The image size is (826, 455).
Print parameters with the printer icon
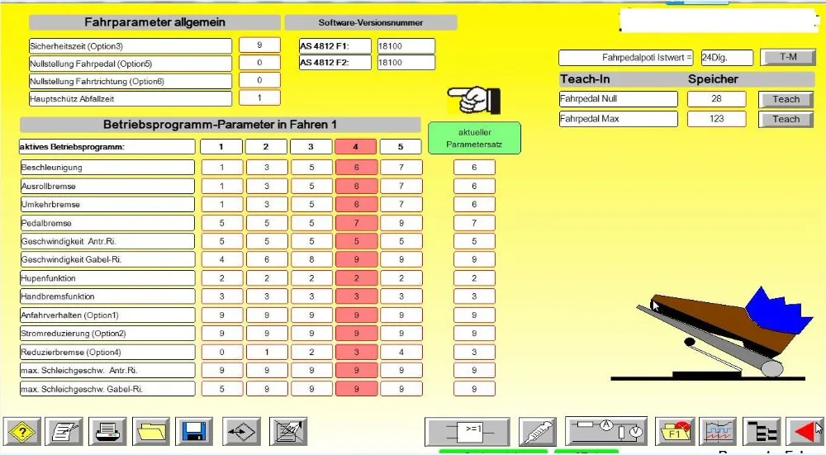coord(107,432)
